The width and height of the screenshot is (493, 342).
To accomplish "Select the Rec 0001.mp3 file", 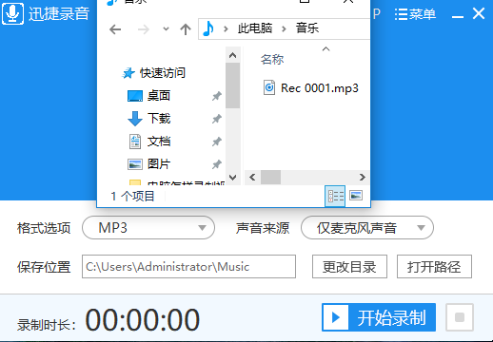I will [311, 88].
